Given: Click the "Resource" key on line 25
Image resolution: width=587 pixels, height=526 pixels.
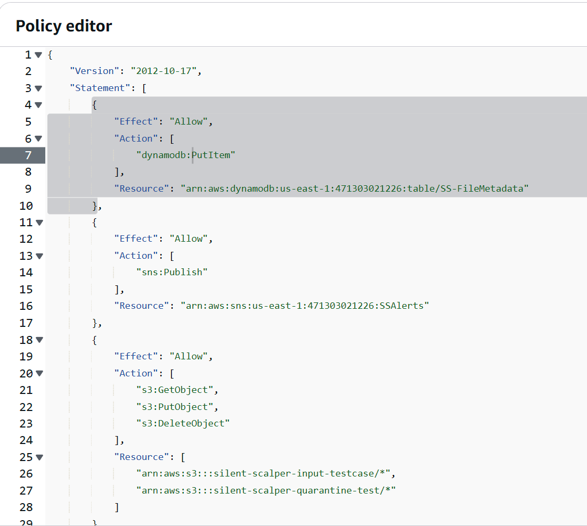Looking at the screenshot, I should (142, 457).
